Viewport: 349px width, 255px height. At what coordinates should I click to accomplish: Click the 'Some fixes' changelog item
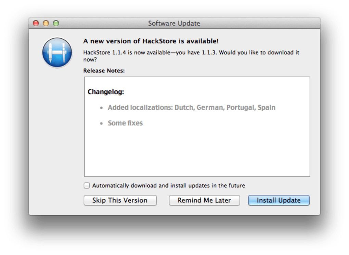pyautogui.click(x=125, y=123)
